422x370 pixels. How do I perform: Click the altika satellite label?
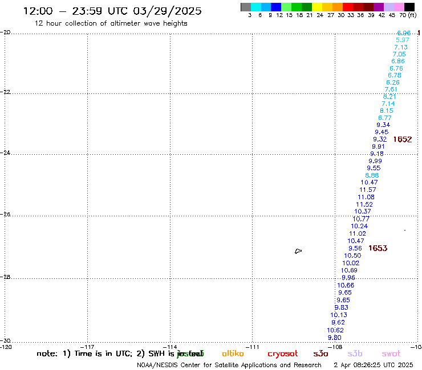coord(233,353)
